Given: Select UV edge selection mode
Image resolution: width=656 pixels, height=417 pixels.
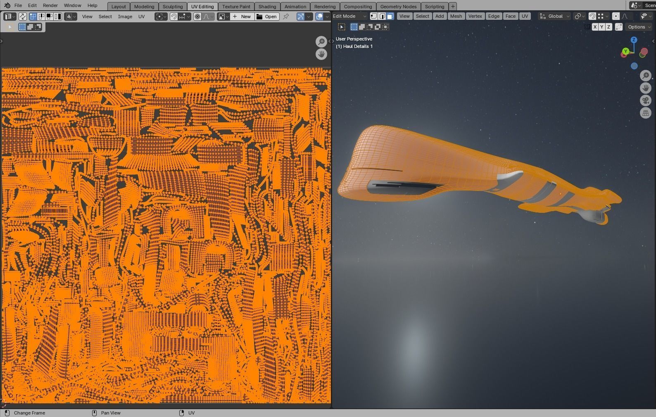Looking at the screenshot, I should coord(41,17).
